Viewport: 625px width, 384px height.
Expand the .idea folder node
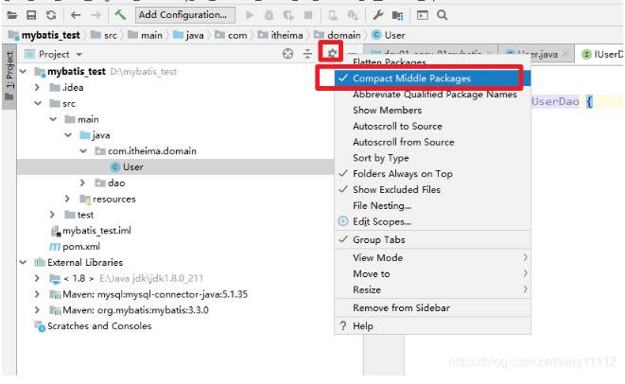[x=38, y=87]
